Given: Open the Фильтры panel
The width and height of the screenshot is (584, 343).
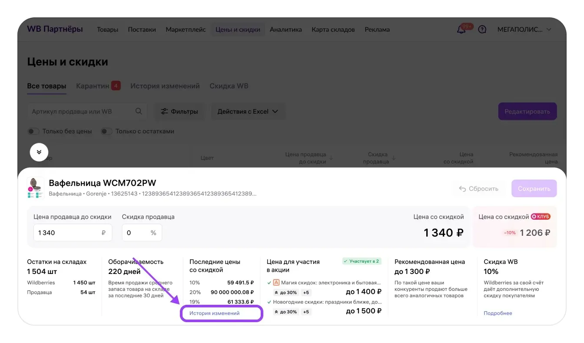Looking at the screenshot, I should [179, 111].
